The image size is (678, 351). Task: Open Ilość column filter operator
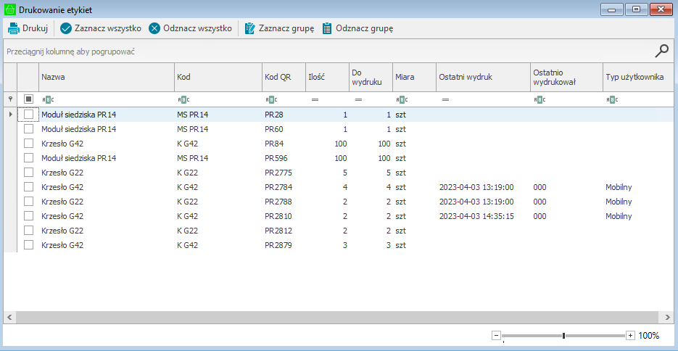pos(315,99)
